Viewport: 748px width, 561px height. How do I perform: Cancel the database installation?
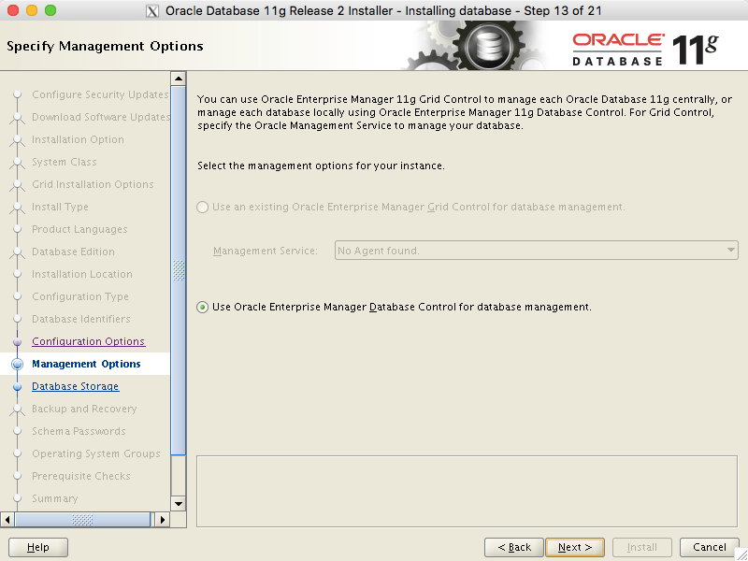pos(709,547)
